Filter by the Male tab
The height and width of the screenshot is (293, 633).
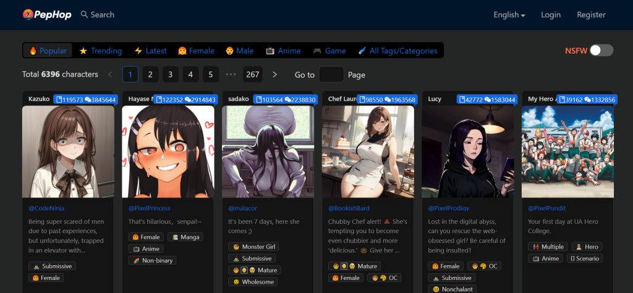[239, 51]
